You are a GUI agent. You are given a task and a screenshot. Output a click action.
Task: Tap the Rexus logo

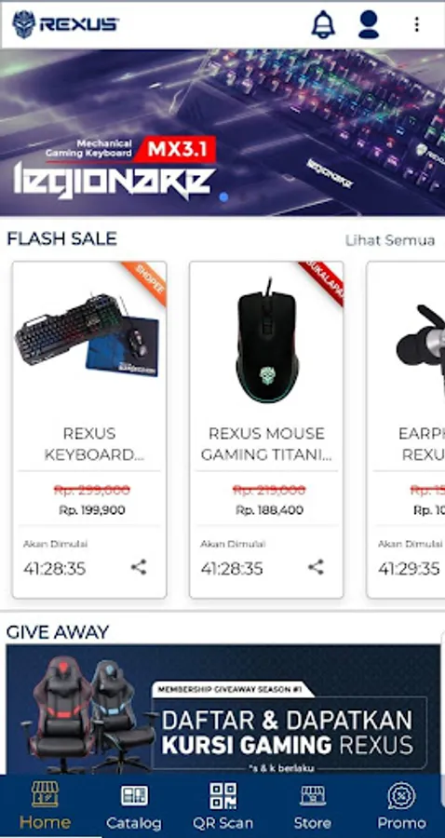click(65, 24)
